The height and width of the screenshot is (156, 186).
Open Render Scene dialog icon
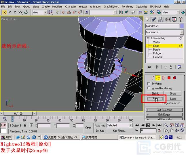click(159, 12)
